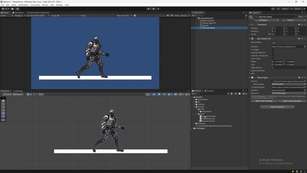The image size is (307, 173).
Task: Toggle the Is Trigger checkbox
Action: tap(273, 49)
